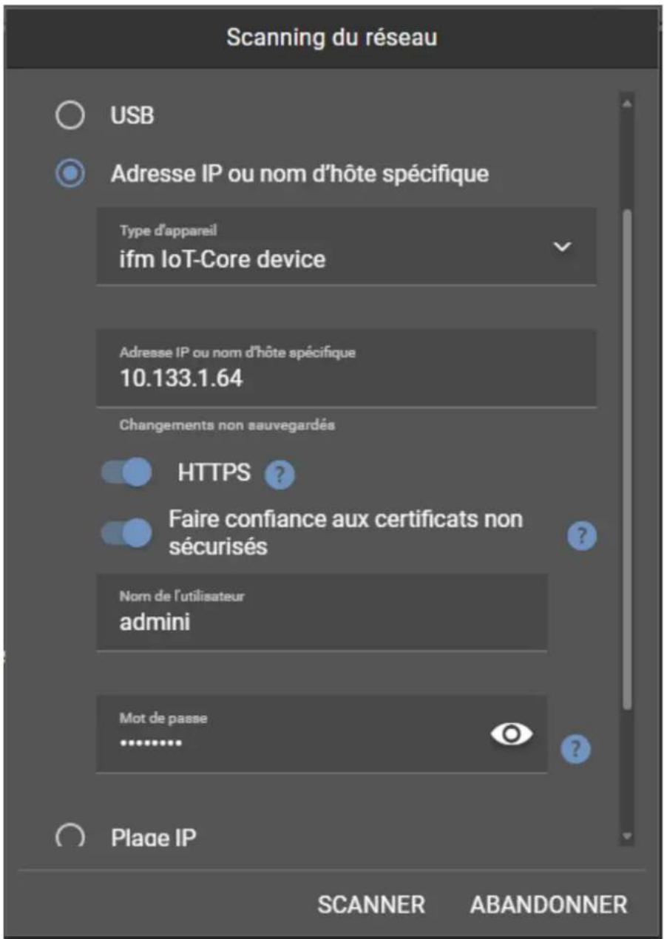Click the ABANDONNER button
Screen dimensions: 664x939
tap(549, 904)
